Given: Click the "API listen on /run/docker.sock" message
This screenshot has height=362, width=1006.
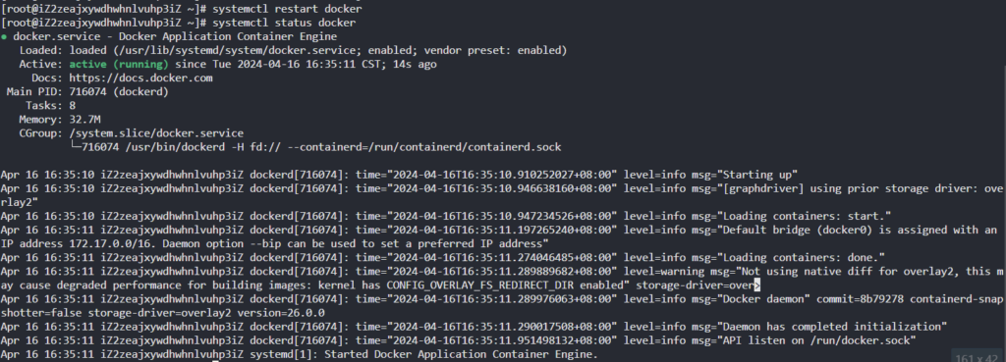Looking at the screenshot, I should click(x=818, y=340).
